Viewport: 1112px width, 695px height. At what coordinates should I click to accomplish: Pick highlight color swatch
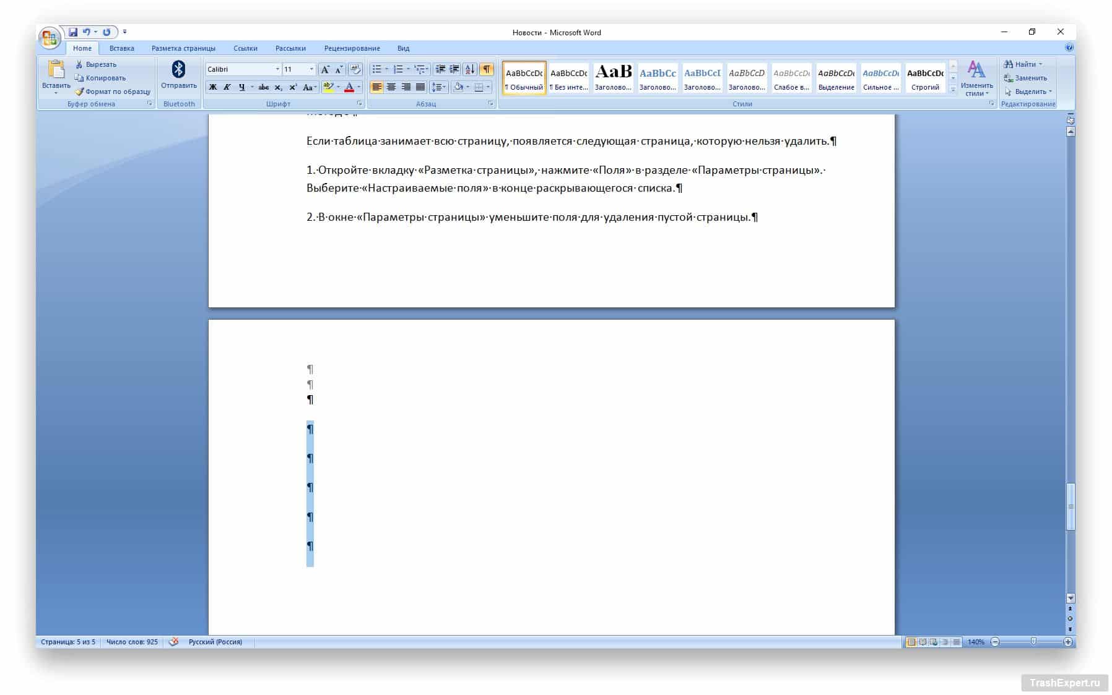click(328, 87)
